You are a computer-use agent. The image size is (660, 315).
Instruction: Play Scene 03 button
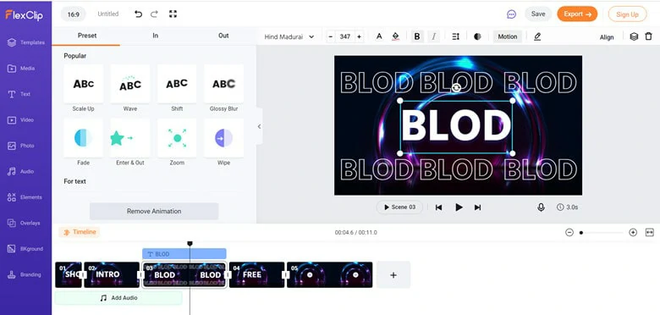click(x=399, y=207)
